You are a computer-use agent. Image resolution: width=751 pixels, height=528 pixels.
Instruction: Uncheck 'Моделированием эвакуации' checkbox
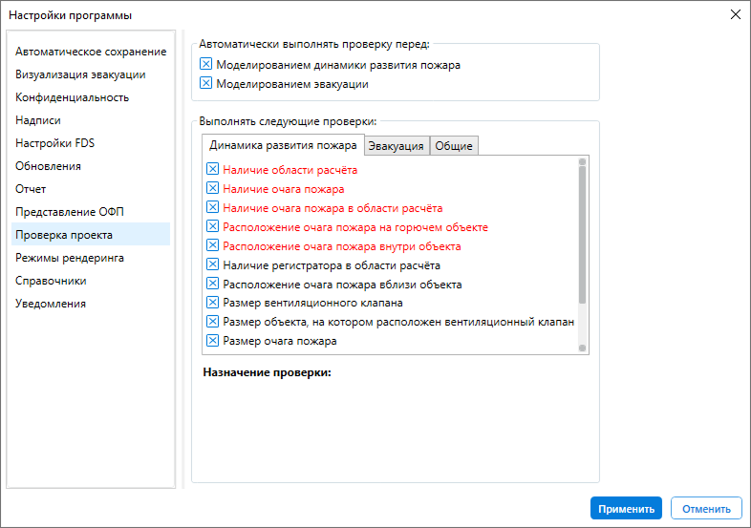pyautogui.click(x=206, y=83)
